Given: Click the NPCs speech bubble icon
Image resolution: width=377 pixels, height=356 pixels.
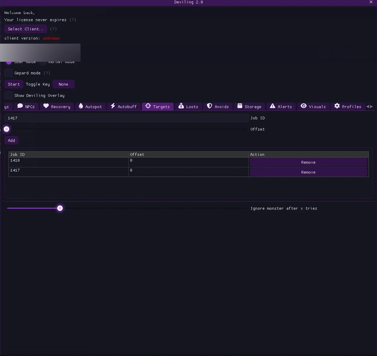Looking at the screenshot, I should (x=20, y=106).
